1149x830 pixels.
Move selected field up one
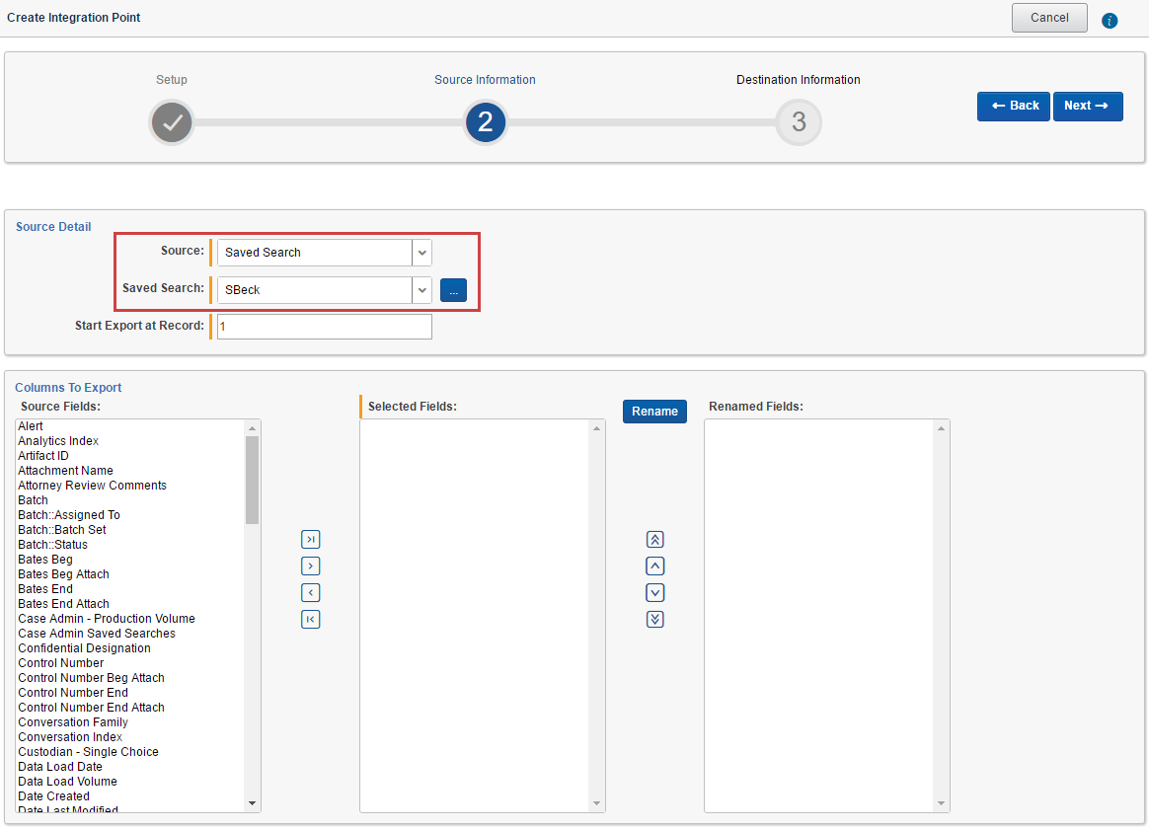pos(655,566)
